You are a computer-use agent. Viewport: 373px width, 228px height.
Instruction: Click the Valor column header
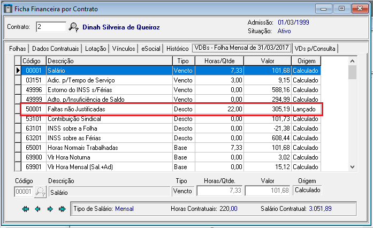pos(268,61)
